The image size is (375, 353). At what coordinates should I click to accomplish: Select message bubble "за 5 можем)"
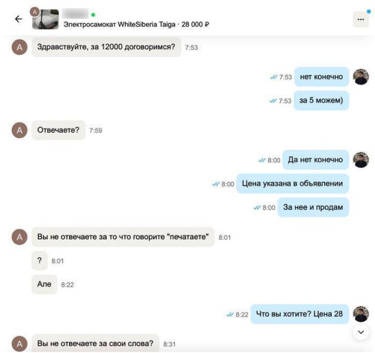click(321, 100)
